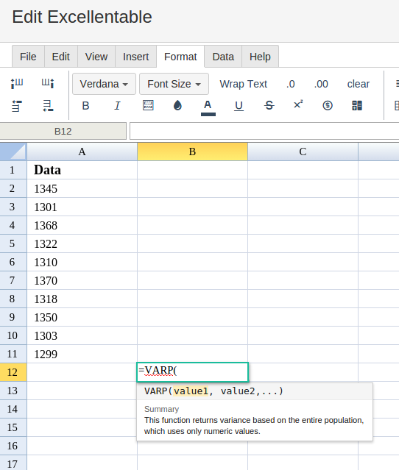Switch to the Insert tab

(x=136, y=57)
